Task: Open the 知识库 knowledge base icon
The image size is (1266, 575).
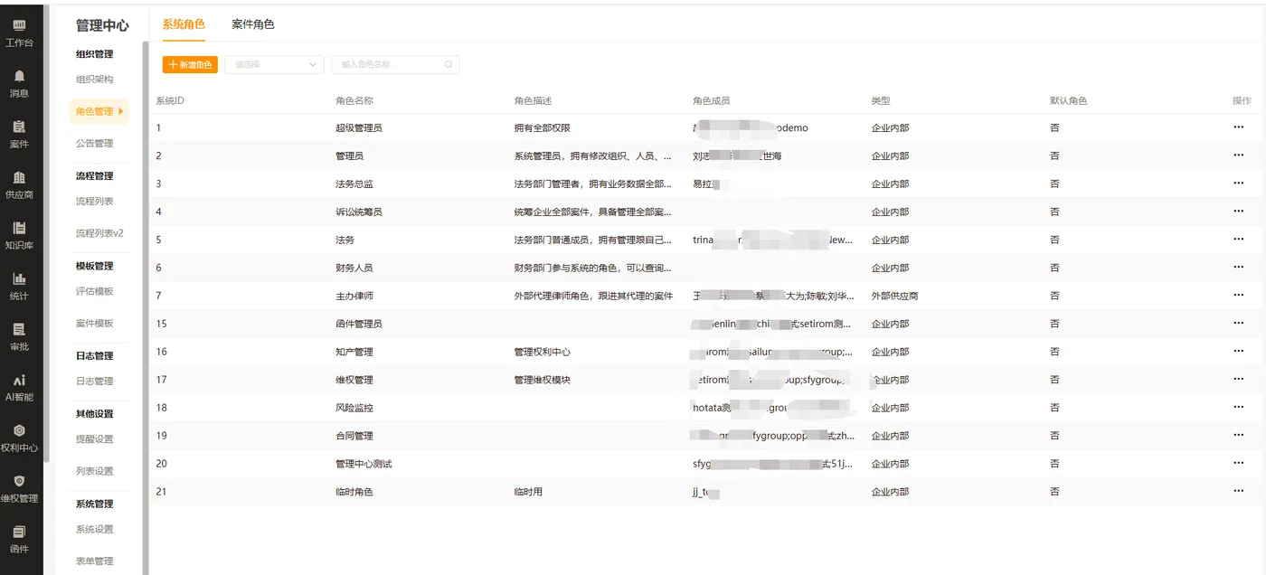Action: coord(19,228)
